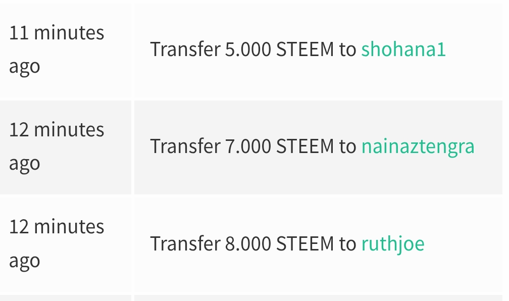
Task: Select the Transfer 8.000 STEEM description text
Action: coord(252,244)
